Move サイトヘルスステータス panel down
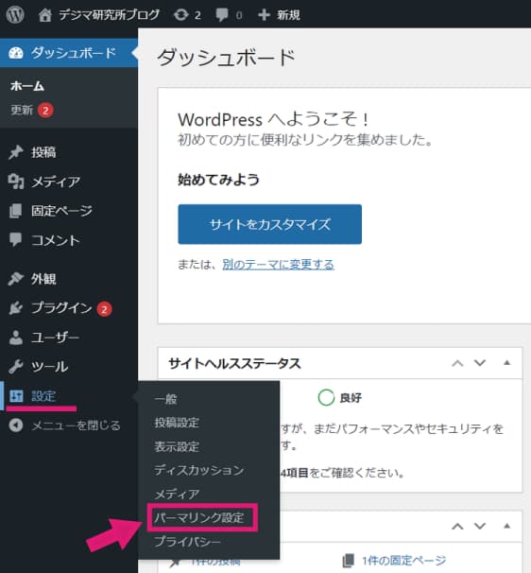Viewport: 531px width, 573px height. tap(480, 363)
